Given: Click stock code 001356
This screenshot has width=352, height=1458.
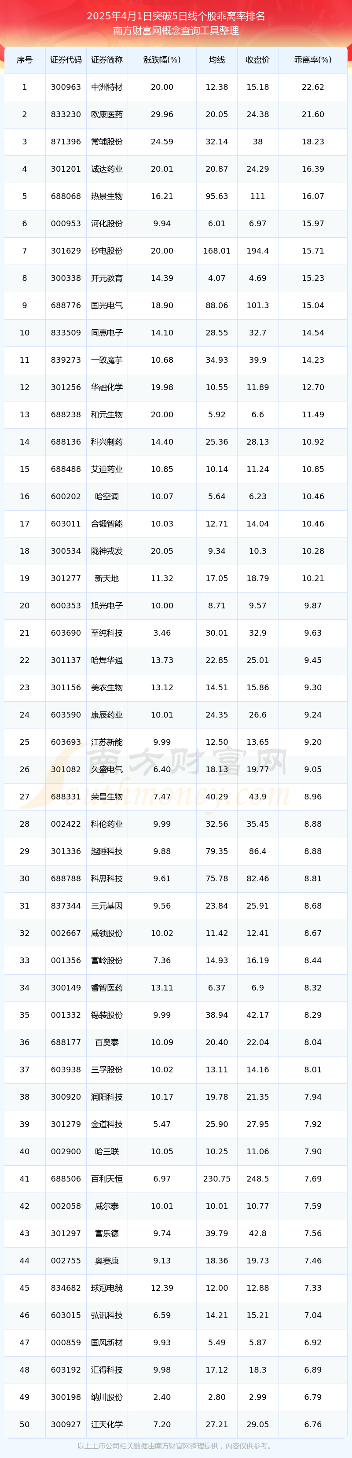Looking at the screenshot, I should click(66, 961).
